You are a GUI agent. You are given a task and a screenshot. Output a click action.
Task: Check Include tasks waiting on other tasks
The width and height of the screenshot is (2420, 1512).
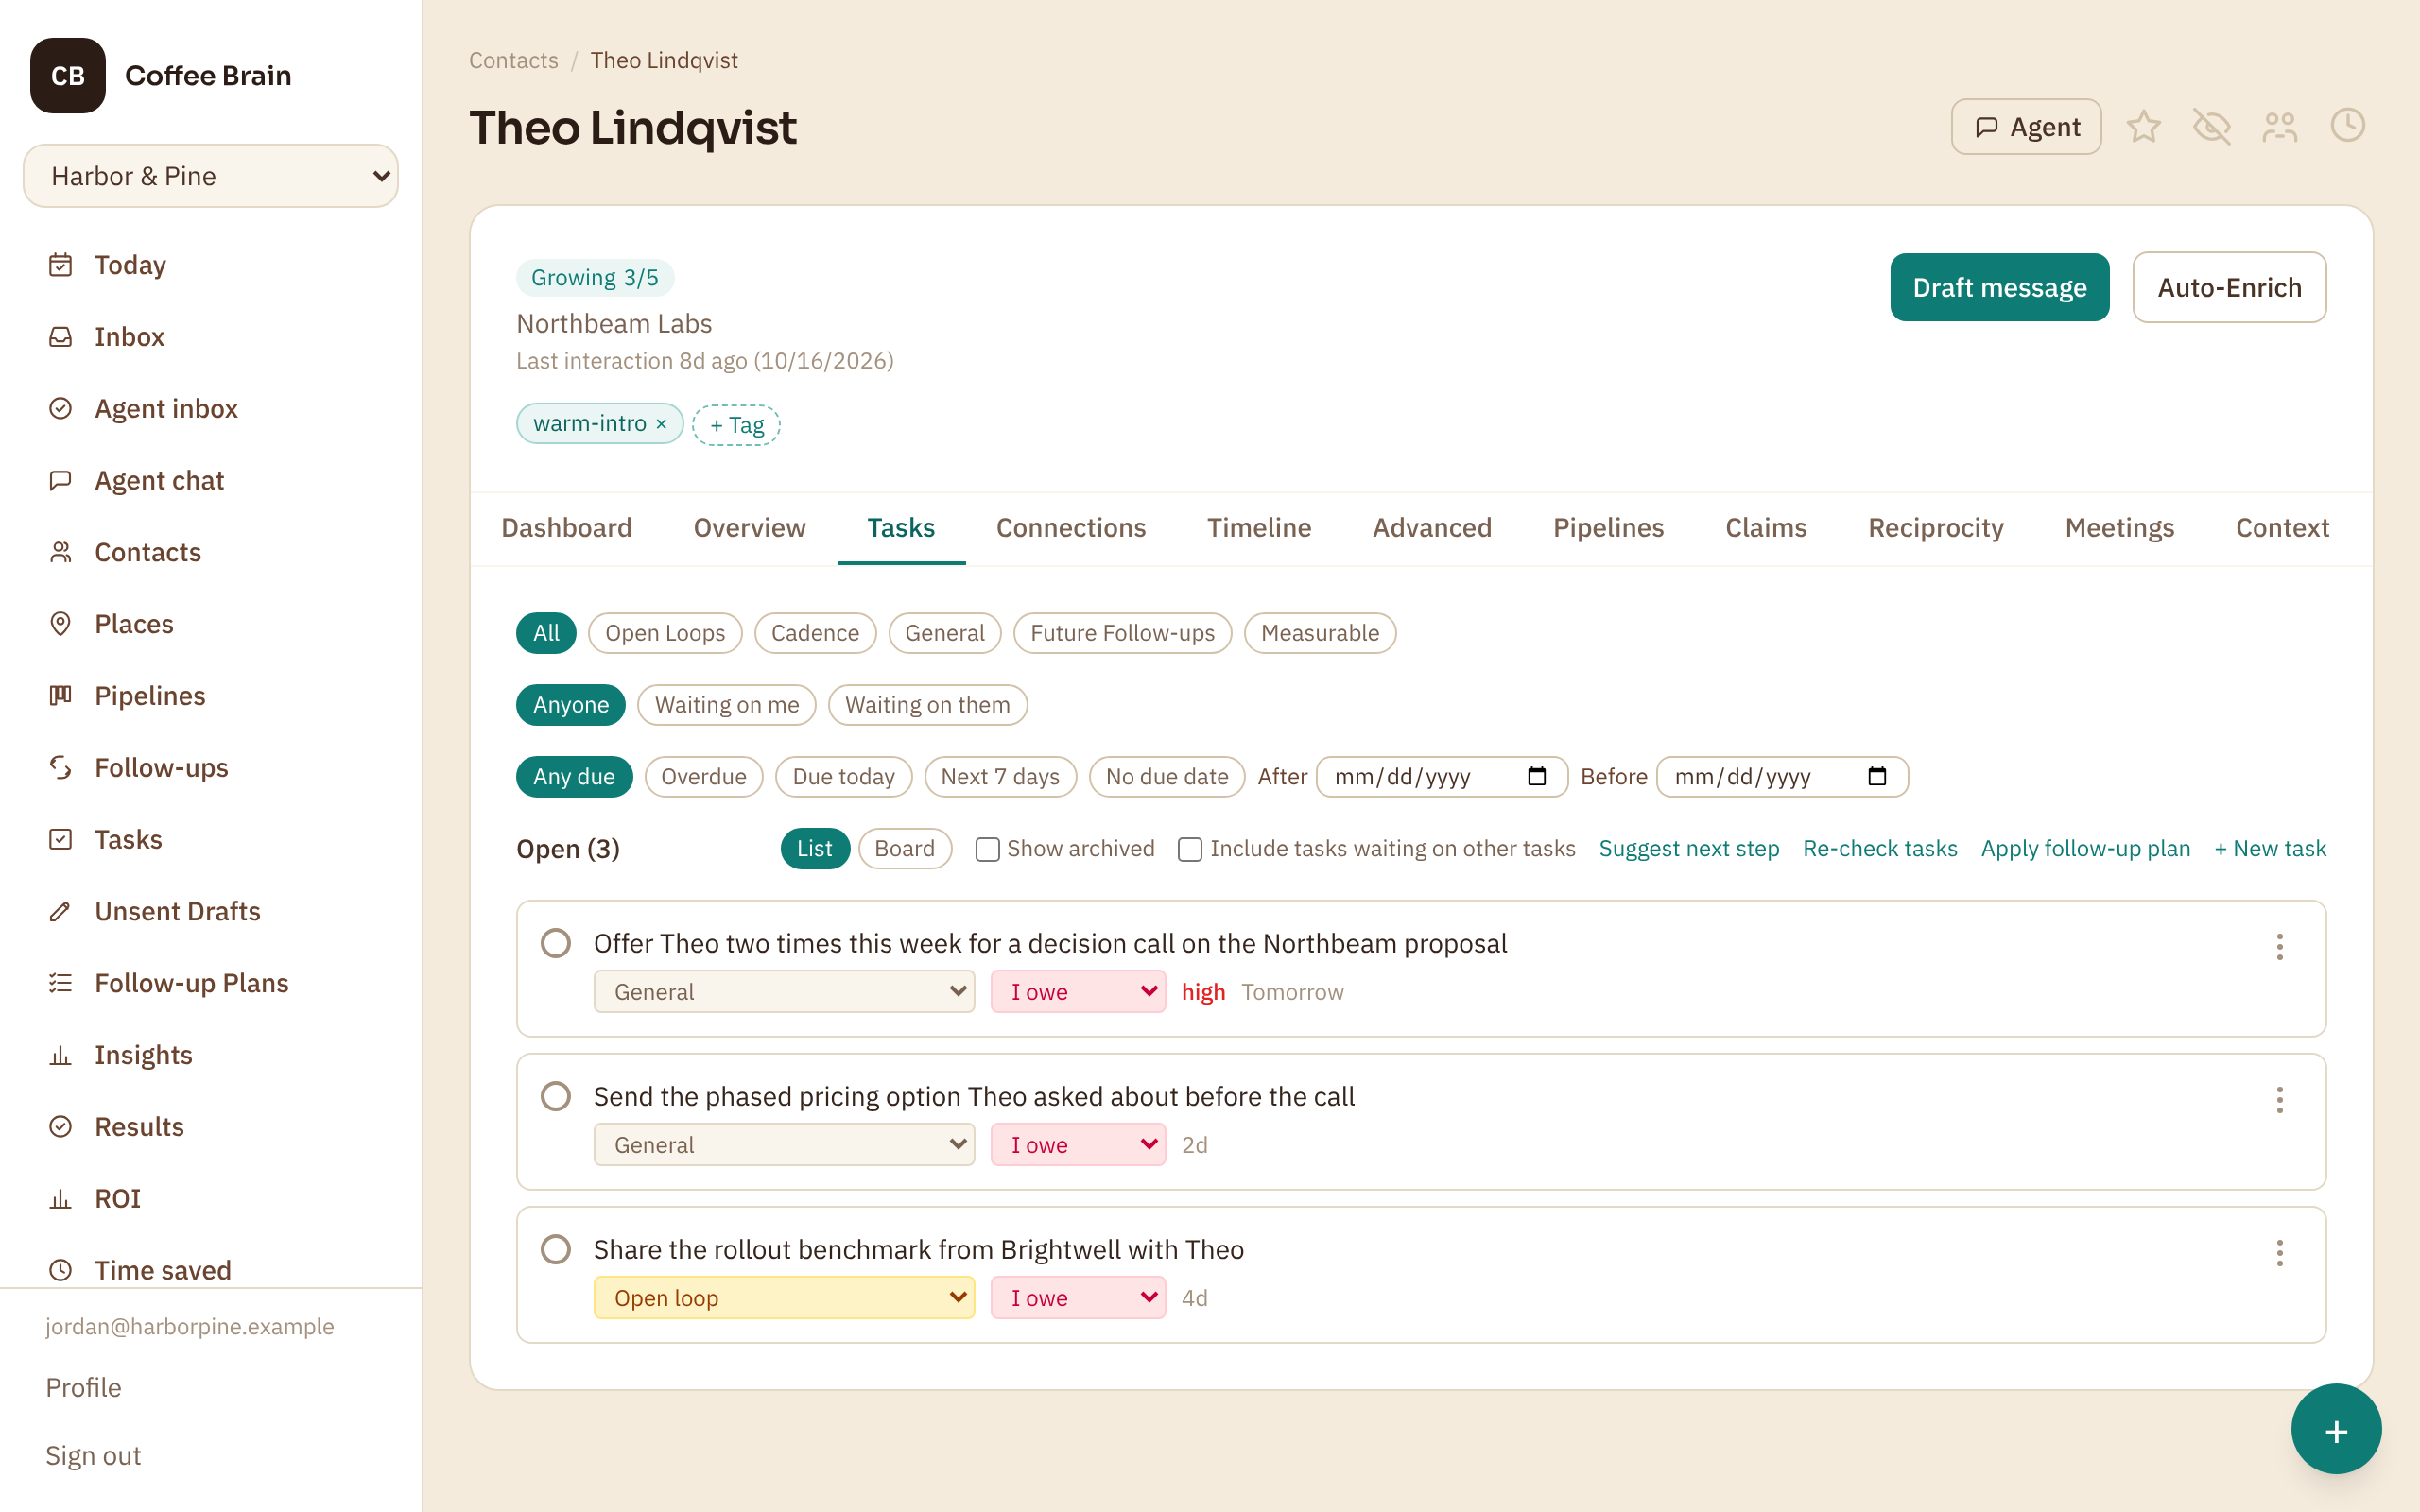pos(1190,849)
